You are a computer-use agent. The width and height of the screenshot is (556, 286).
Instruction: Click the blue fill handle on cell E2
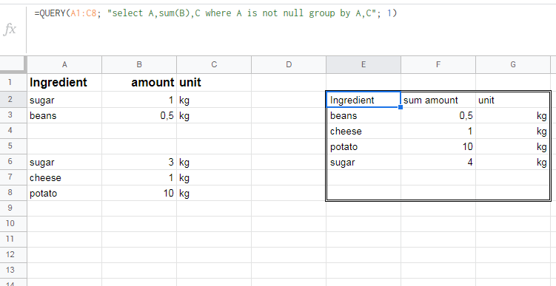(x=401, y=107)
